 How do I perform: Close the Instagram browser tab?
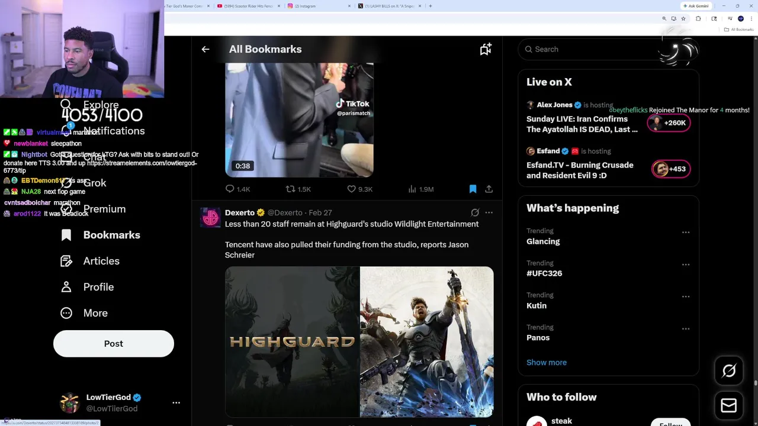click(349, 6)
